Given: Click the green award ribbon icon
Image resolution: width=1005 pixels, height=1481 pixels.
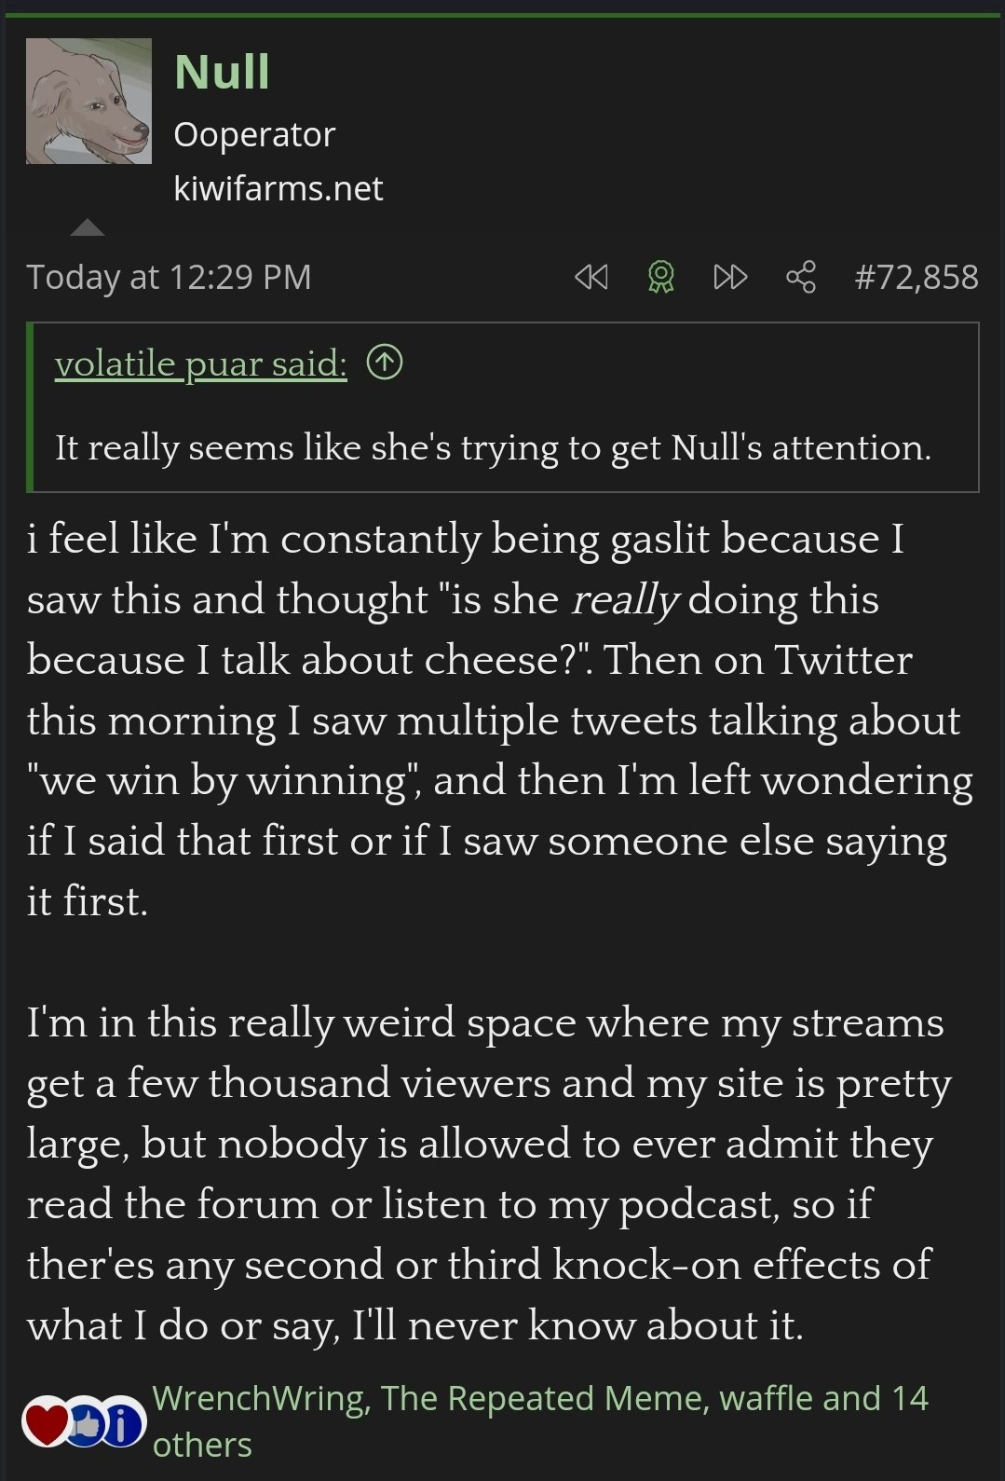Looking at the screenshot, I should click(x=660, y=277).
